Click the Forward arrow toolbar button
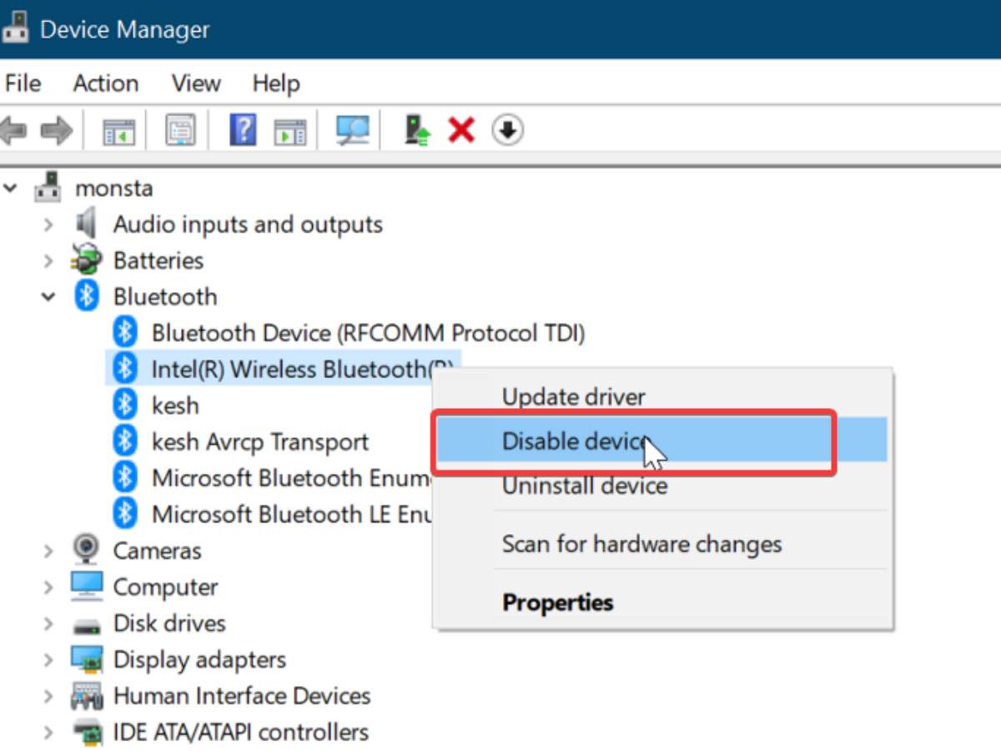1001x751 pixels. click(56, 130)
